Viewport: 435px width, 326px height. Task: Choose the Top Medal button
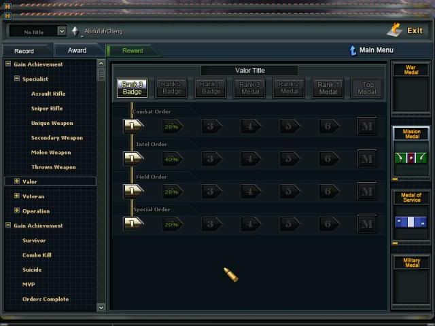(x=367, y=88)
